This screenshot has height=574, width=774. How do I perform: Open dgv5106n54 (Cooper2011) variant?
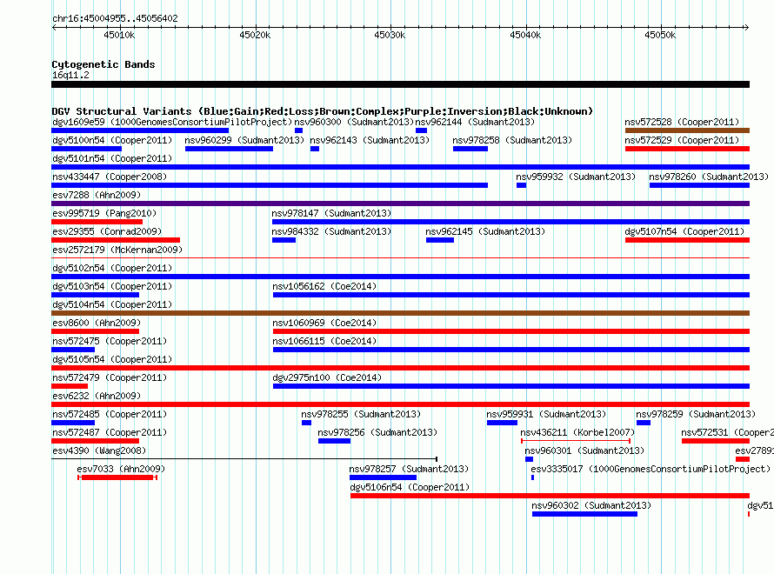(410, 487)
